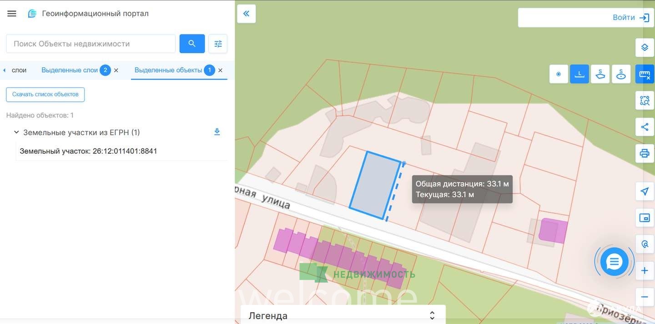Select the point coordinate measure tool
655x324 pixels.
pyautogui.click(x=559, y=74)
